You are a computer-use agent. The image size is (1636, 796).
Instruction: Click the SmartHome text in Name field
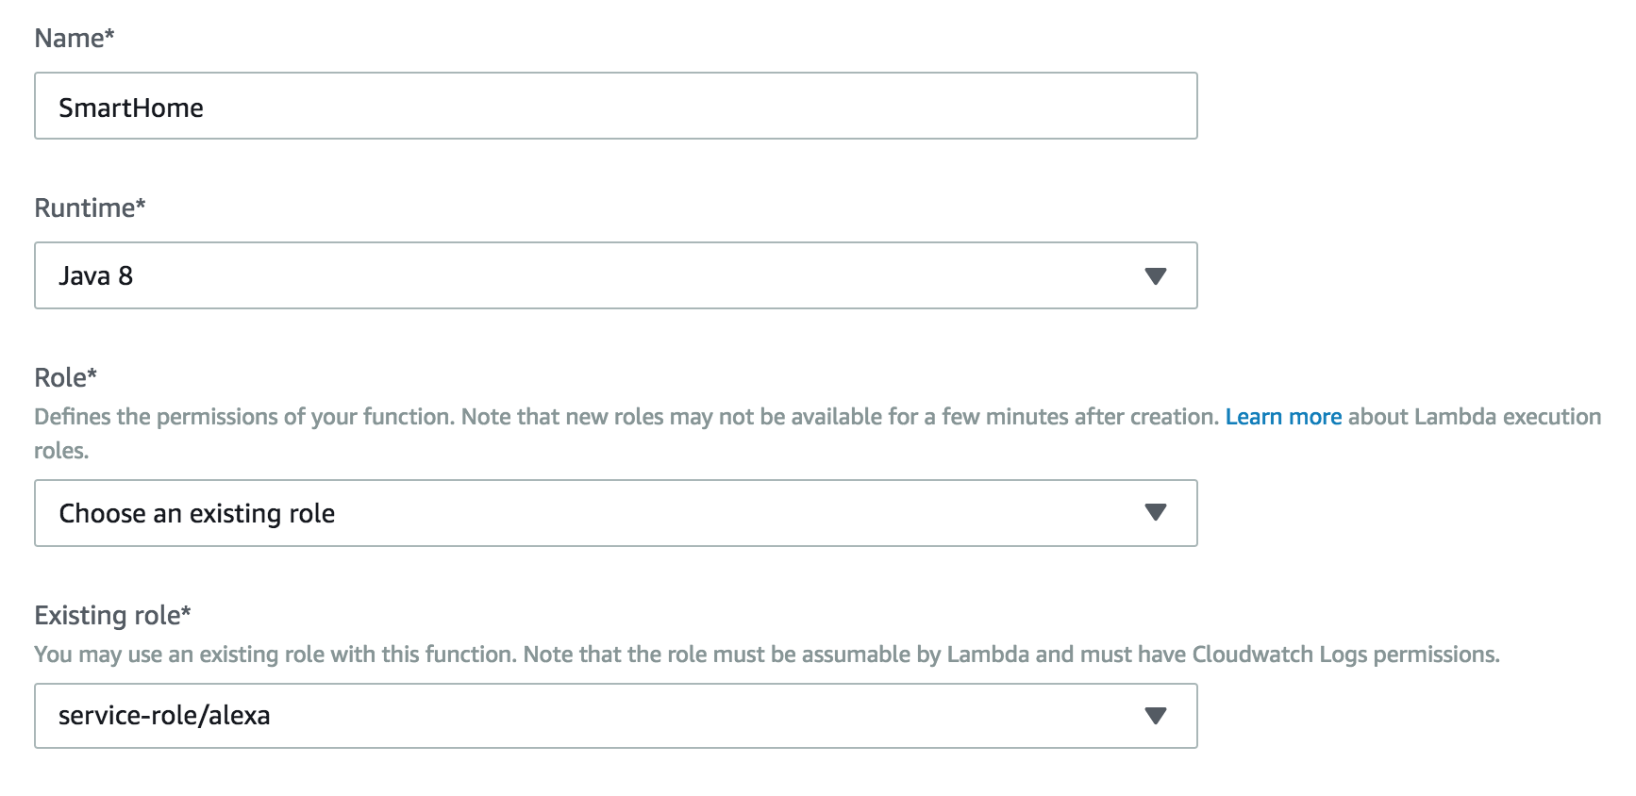point(131,108)
